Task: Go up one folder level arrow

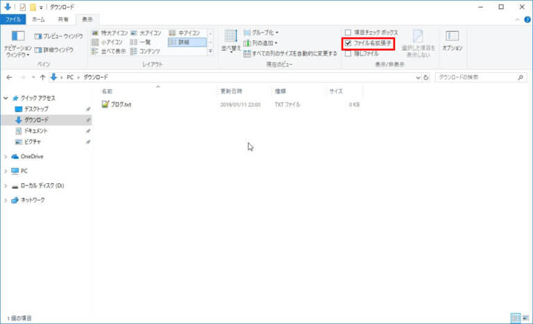Action: point(42,78)
